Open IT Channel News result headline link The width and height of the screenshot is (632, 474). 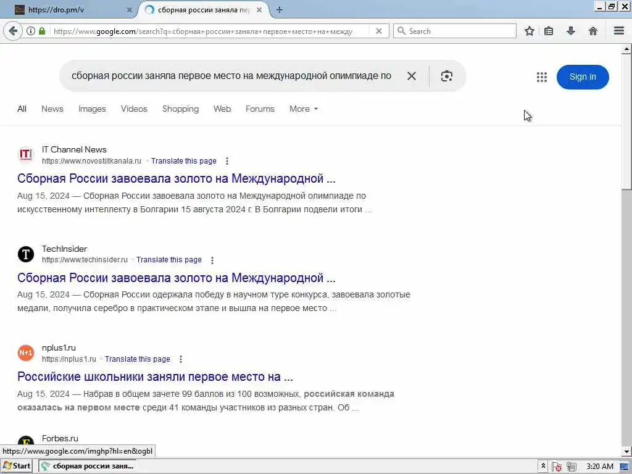[x=176, y=178]
